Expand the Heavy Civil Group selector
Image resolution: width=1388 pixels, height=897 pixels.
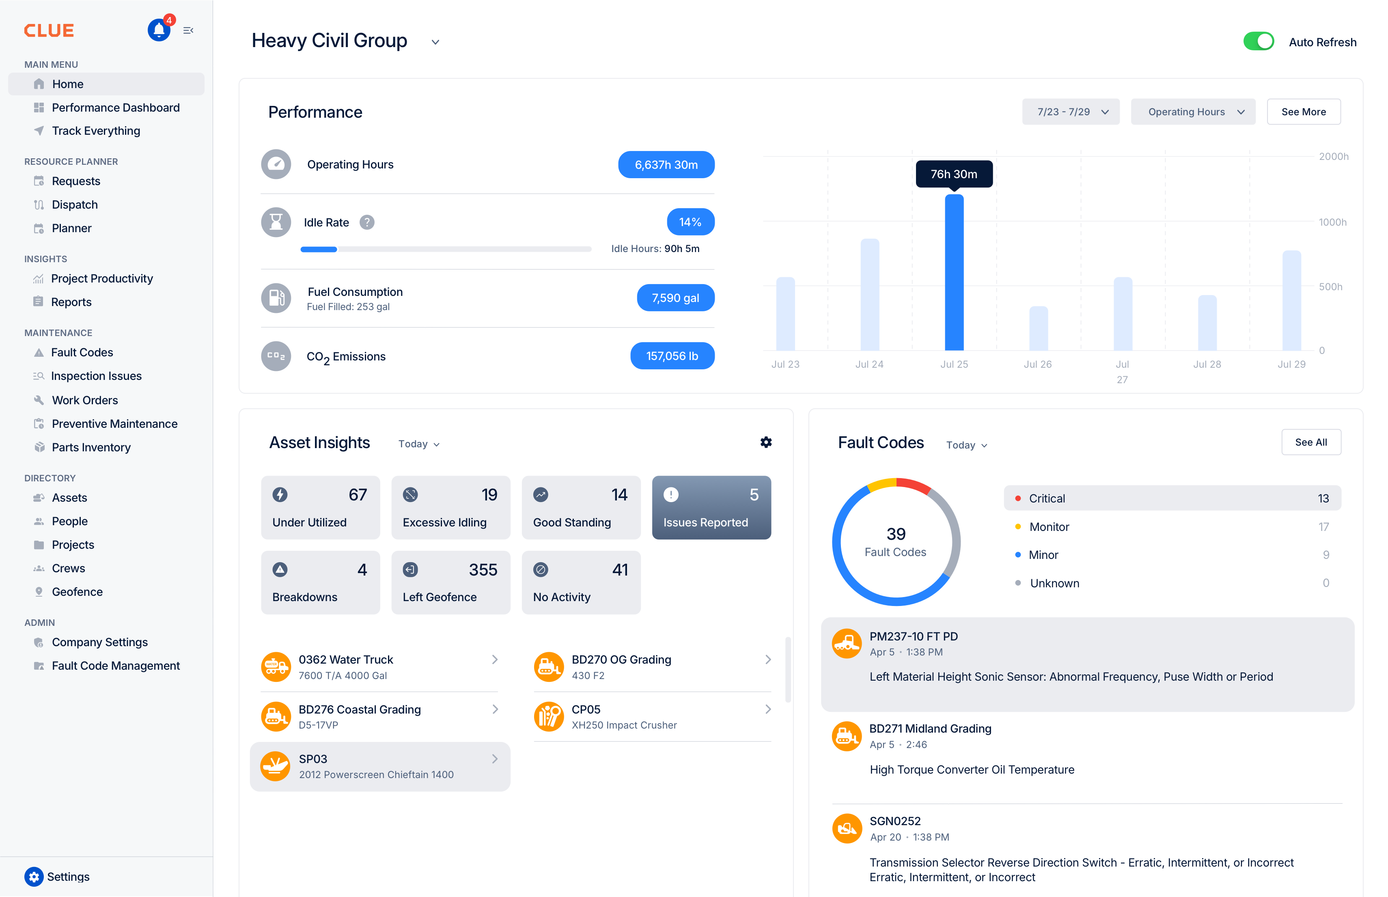coord(435,42)
